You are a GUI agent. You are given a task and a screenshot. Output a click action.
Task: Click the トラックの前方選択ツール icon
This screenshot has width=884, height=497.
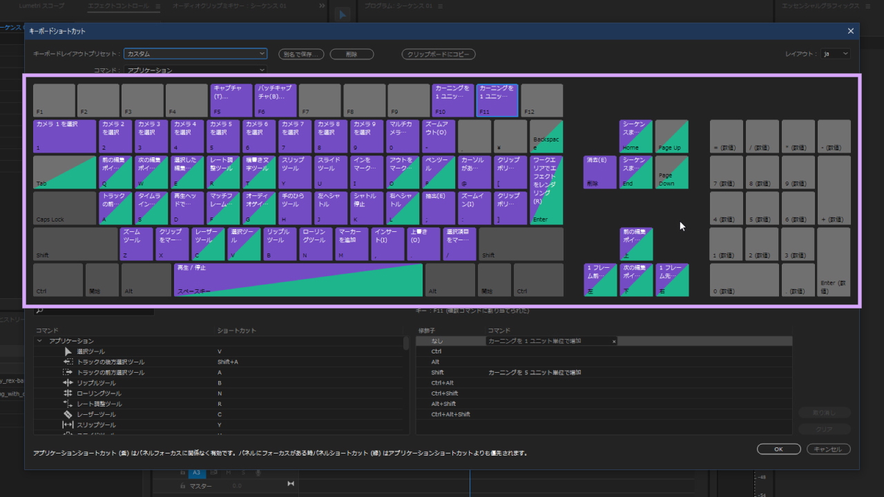[68, 372]
